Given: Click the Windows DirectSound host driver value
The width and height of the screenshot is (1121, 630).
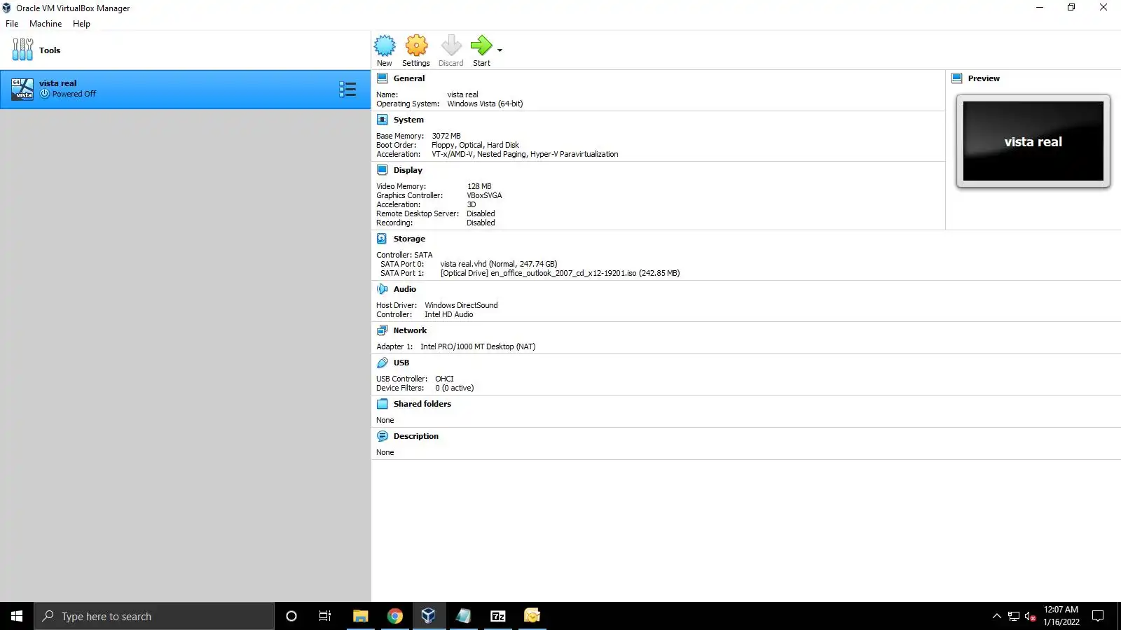Looking at the screenshot, I should pos(461,305).
